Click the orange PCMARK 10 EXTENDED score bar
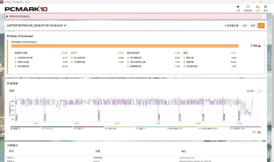The image size is (274, 162). click(x=125, y=46)
